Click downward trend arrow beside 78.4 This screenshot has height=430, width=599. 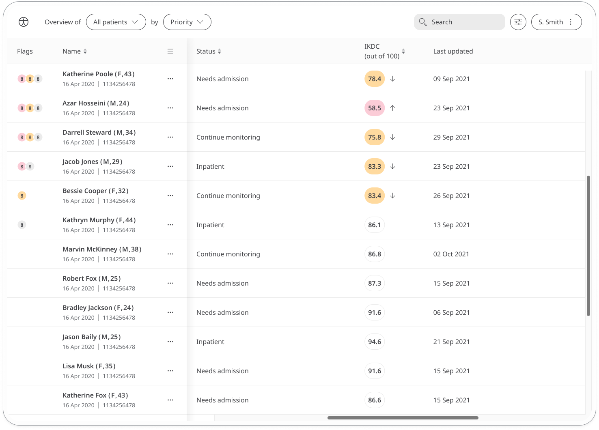point(392,79)
